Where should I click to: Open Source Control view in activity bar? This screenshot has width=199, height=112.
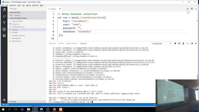pyautogui.click(x=4, y=23)
